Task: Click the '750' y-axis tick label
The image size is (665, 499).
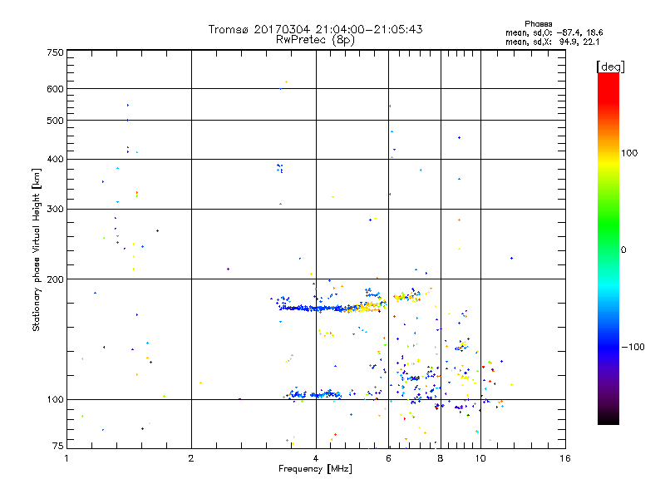Action: tap(55, 52)
